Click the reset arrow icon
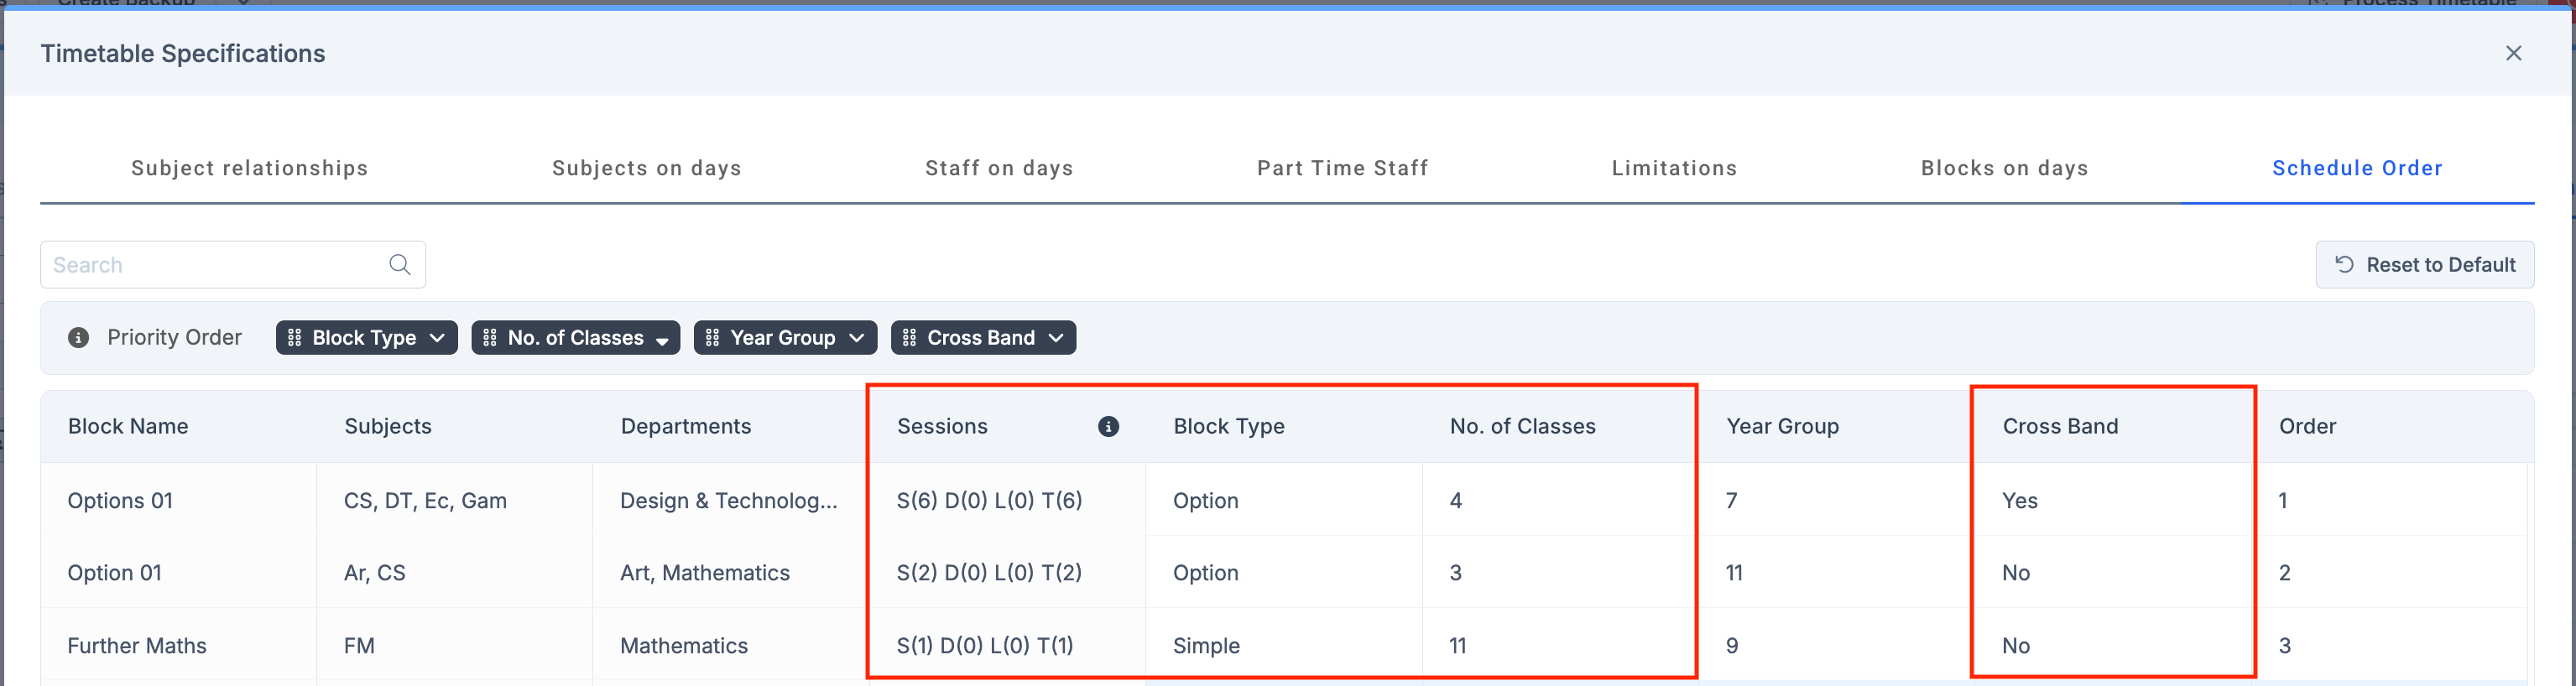Screen dimensions: 2576x686 [2344, 265]
